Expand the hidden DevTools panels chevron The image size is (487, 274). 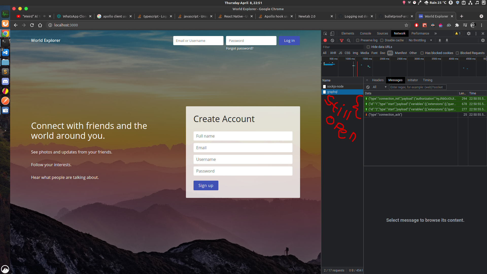[x=436, y=33]
